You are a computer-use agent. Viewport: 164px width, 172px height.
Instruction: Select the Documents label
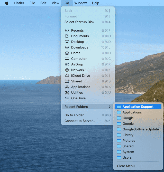(x=80, y=36)
